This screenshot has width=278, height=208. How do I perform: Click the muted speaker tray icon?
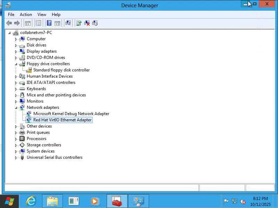click(243, 201)
